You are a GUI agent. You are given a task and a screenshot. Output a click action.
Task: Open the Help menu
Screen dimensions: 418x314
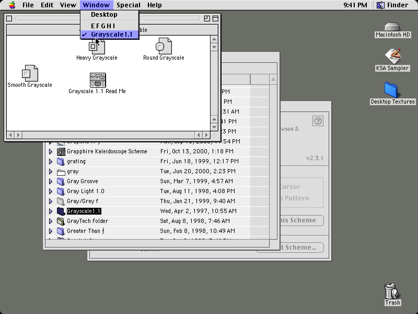click(x=154, y=5)
